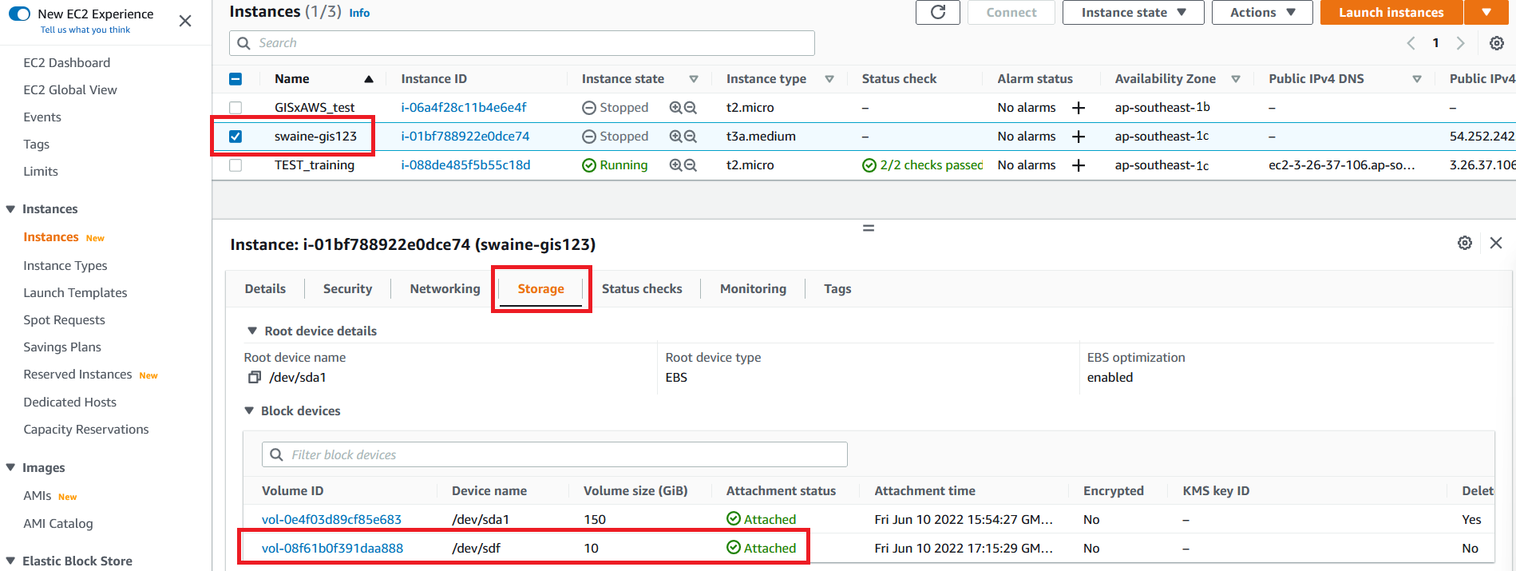The width and height of the screenshot is (1516, 571).
Task: Switch to the Monitoring tab
Action: pos(753,289)
